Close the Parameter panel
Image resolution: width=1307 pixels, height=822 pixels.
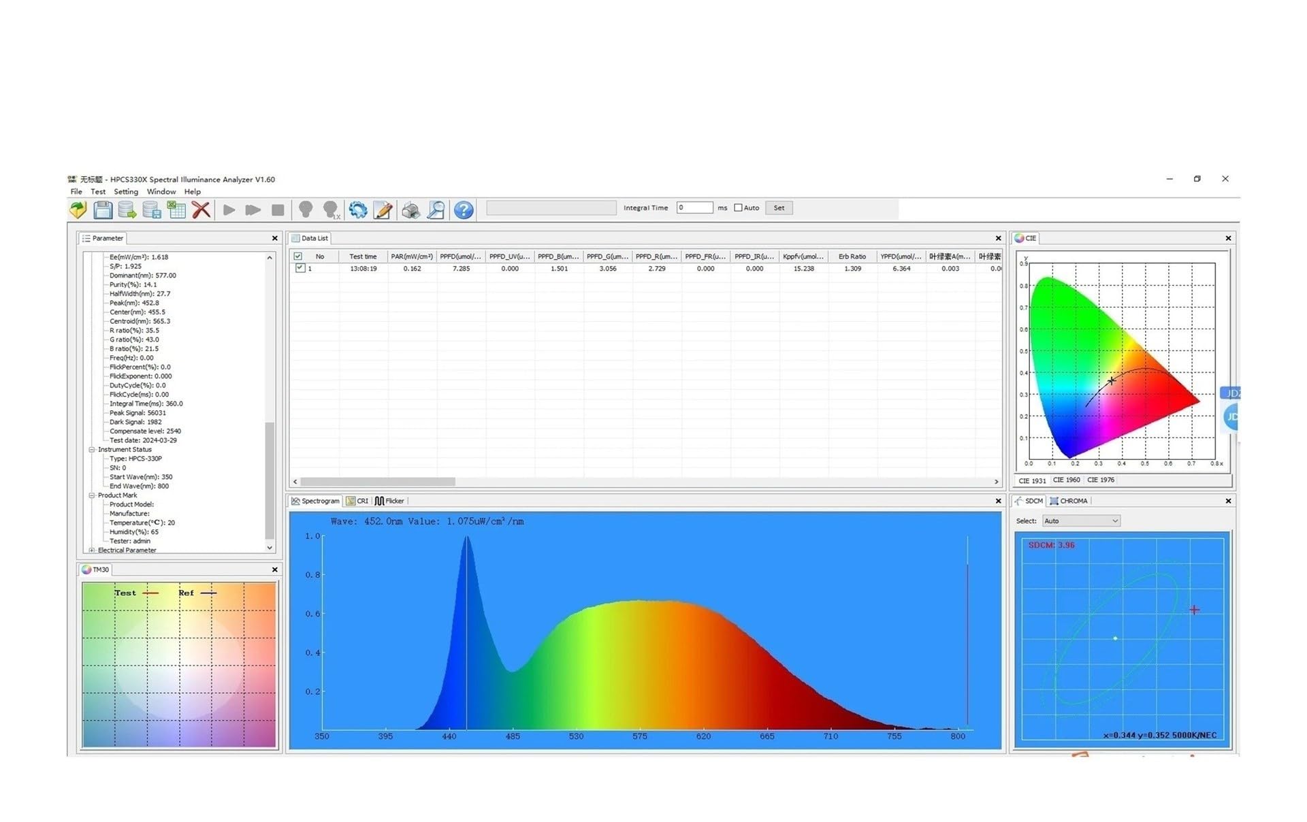pyautogui.click(x=275, y=238)
